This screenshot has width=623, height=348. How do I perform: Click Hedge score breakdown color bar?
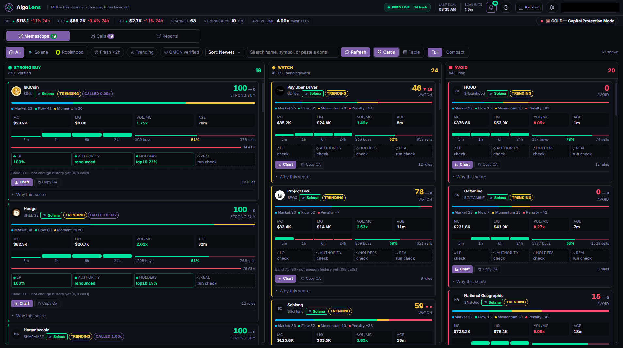133,224
